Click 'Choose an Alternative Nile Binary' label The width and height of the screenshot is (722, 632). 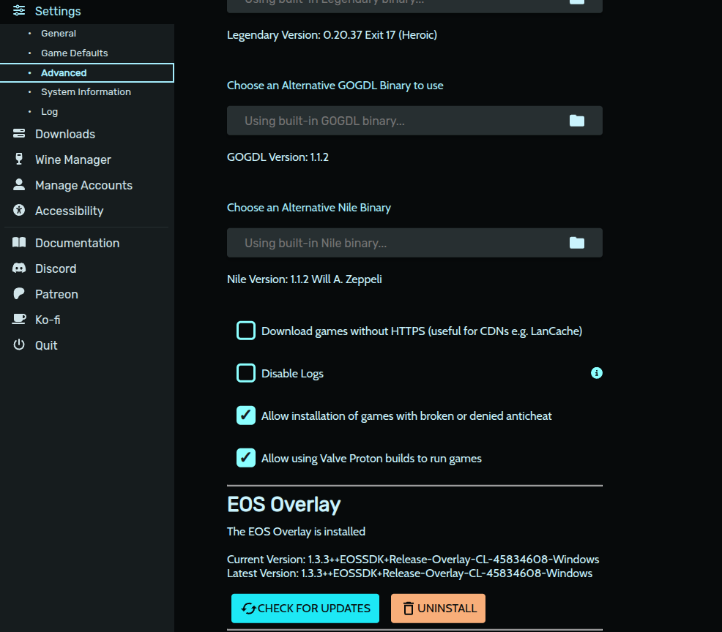pyautogui.click(x=309, y=208)
